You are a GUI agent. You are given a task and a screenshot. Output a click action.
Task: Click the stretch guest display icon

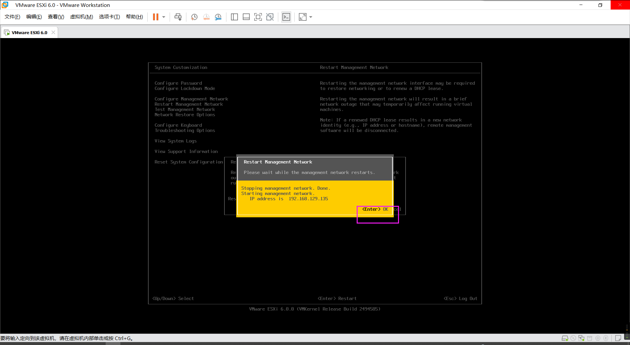point(303,17)
